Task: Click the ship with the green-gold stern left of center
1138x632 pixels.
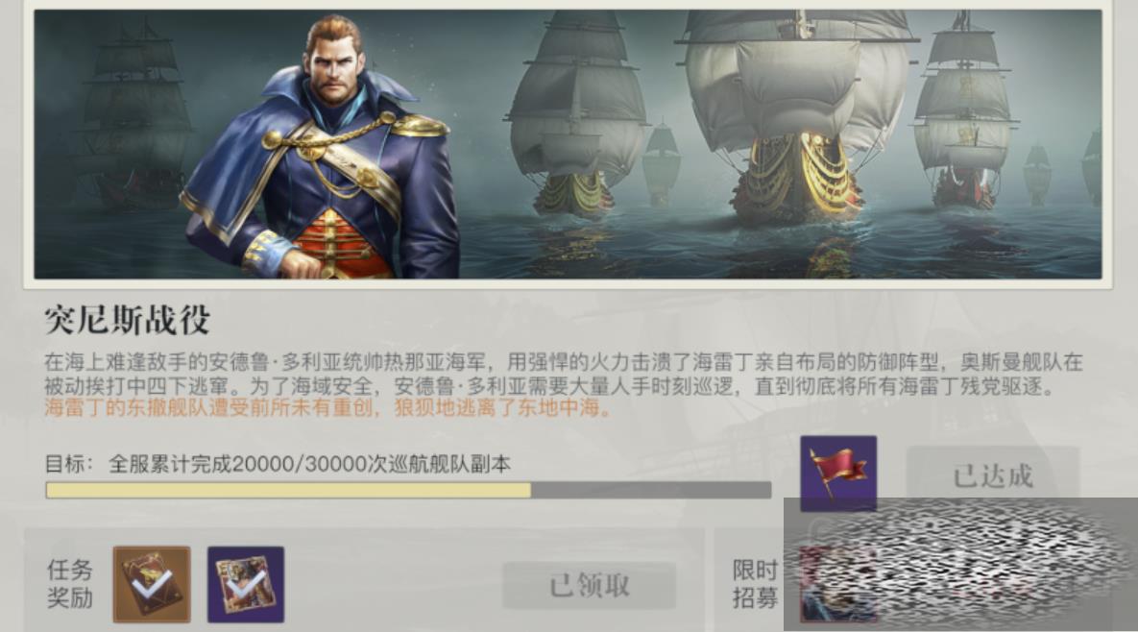Action: (x=577, y=116)
